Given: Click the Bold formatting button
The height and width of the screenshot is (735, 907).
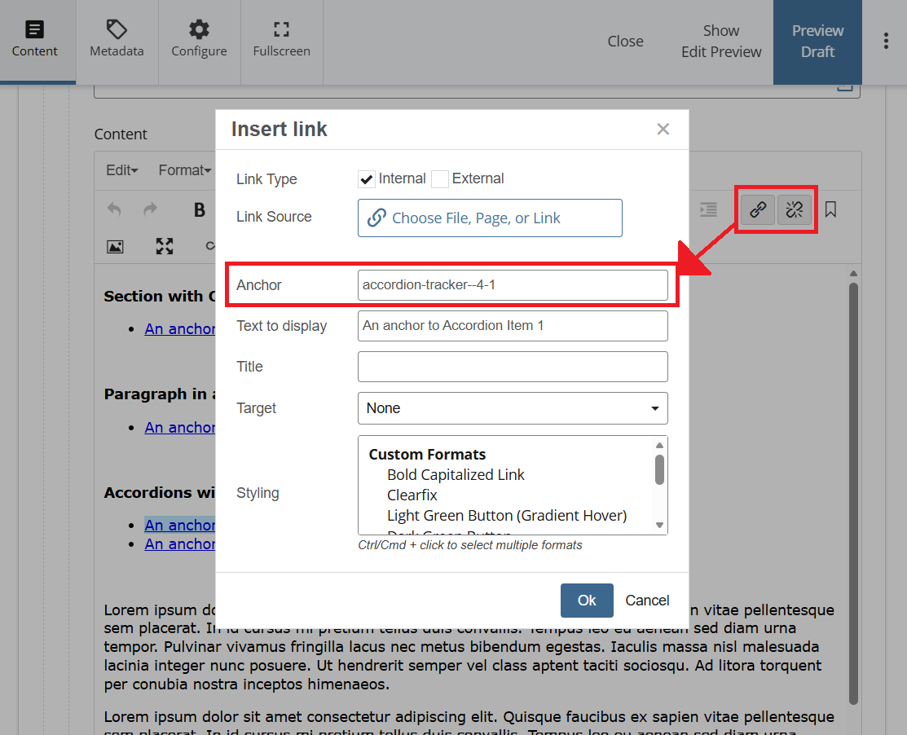Looking at the screenshot, I should 199,210.
